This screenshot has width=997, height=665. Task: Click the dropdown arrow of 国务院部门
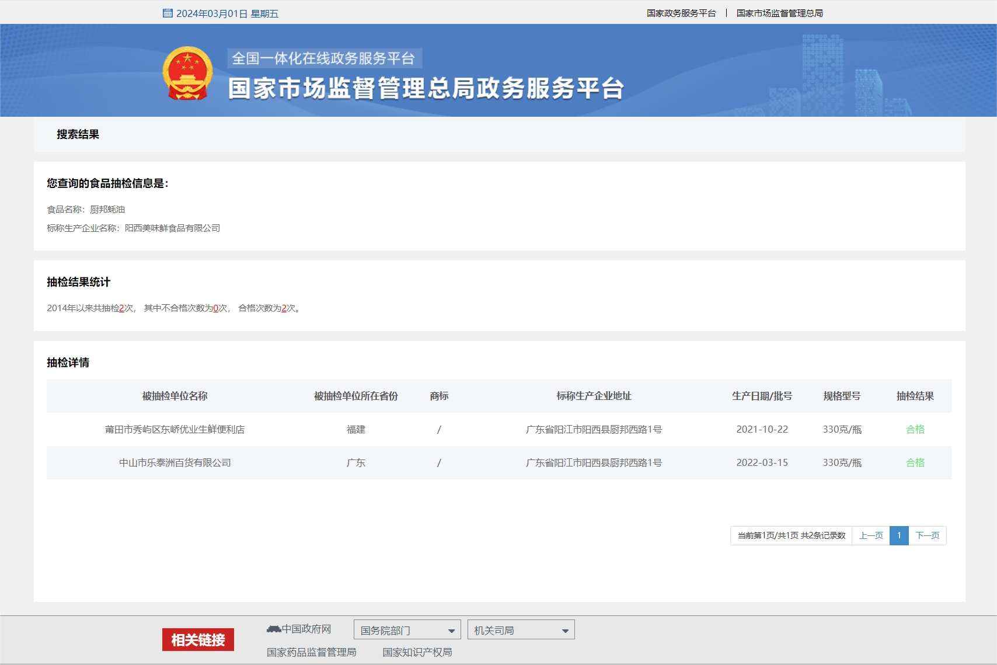[x=451, y=629]
